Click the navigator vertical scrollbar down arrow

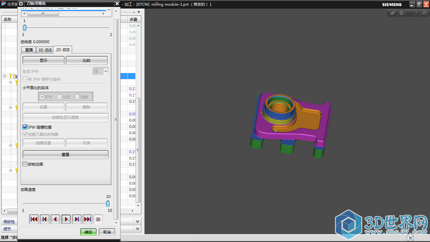[x=138, y=205]
